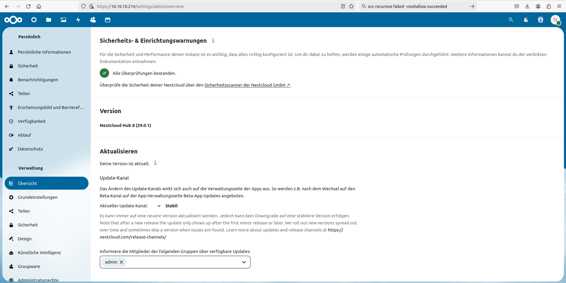Viewport: 566px width, 283px height.
Task: Open the Firefox hamburger menu
Action: (x=559, y=6)
